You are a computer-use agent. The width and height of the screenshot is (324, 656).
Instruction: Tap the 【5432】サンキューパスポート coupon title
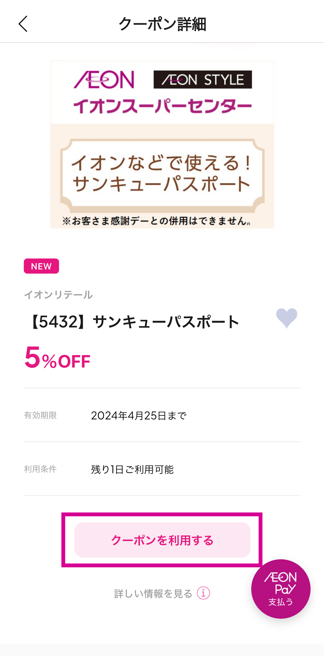click(x=134, y=322)
